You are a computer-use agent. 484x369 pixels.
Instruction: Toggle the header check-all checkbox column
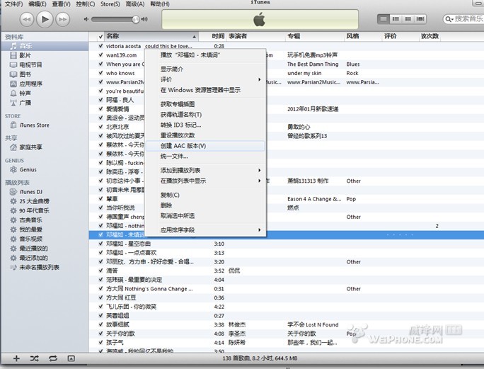[x=100, y=36]
